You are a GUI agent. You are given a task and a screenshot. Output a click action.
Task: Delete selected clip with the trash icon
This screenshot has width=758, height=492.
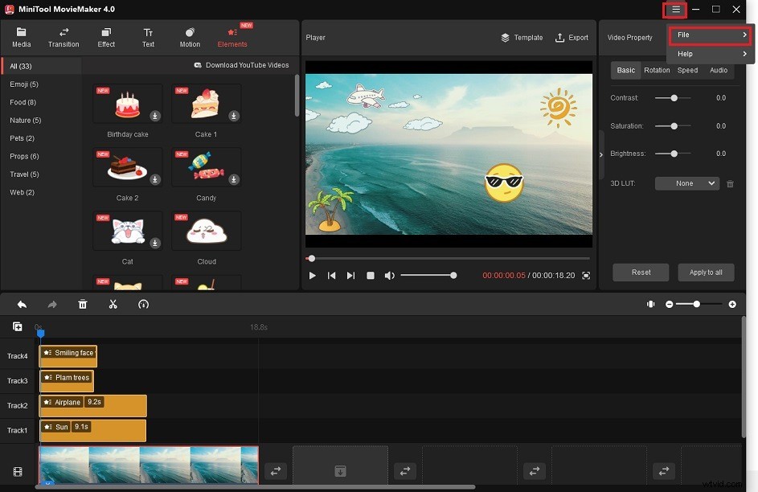click(83, 304)
